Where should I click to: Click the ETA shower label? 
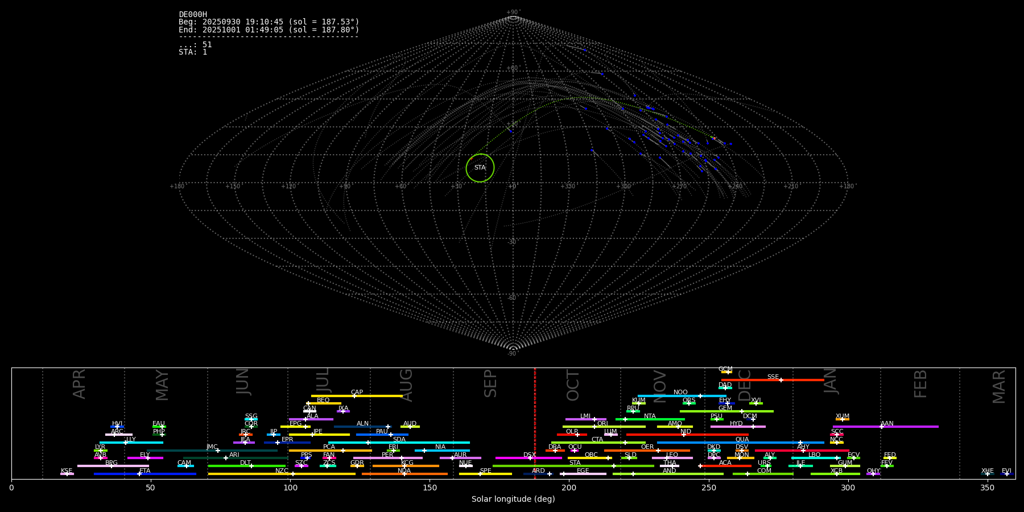[x=145, y=471]
